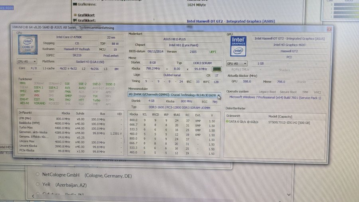Click the Secure Boot label
The image size is (359, 202).
pyautogui.click(x=288, y=92)
